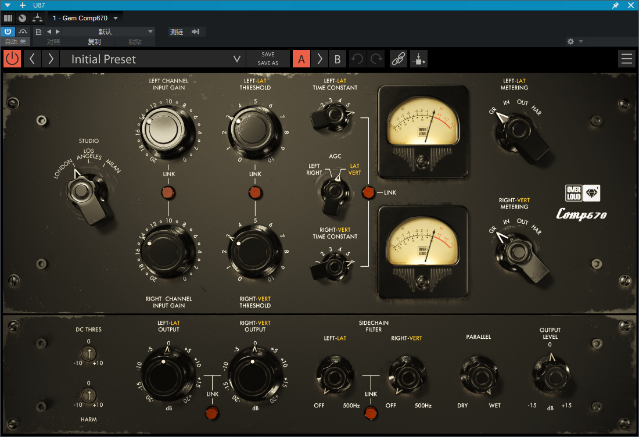
Task: Click the 复制 copy button
Action: 94,42
